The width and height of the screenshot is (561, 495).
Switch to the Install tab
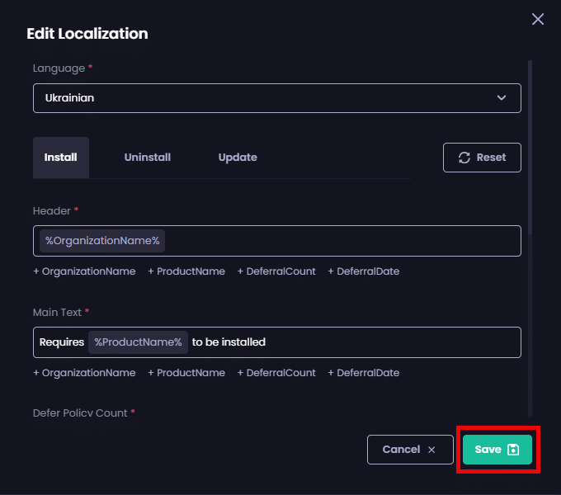[61, 158]
